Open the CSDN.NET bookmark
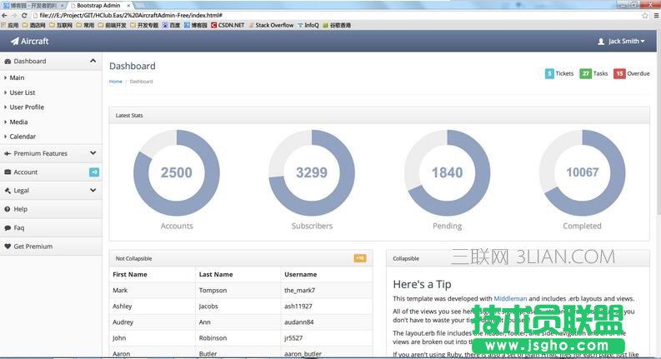 coord(228,25)
